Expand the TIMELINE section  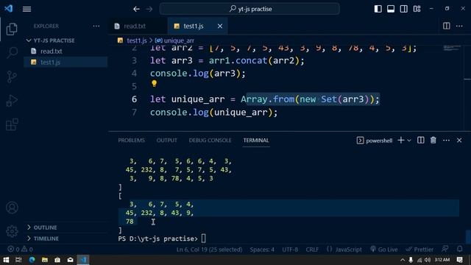click(x=46, y=239)
